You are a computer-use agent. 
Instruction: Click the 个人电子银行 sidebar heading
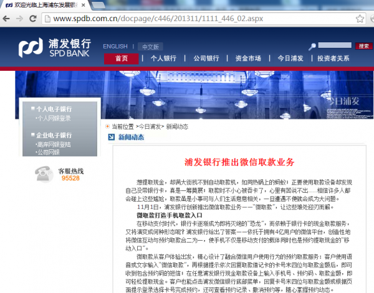click(54, 109)
